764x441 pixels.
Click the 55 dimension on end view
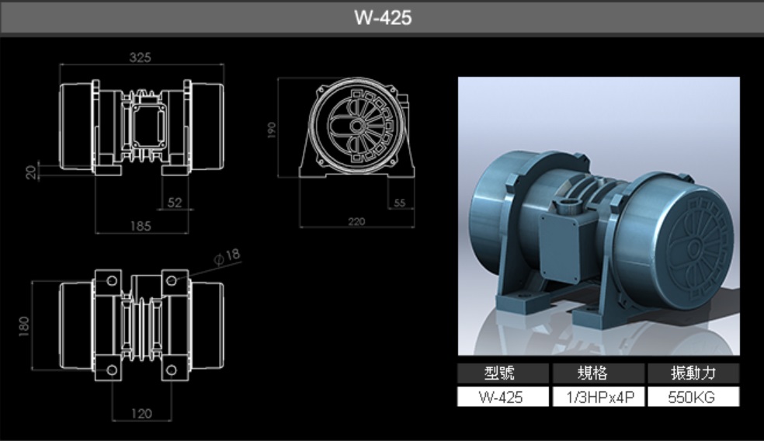click(x=399, y=203)
